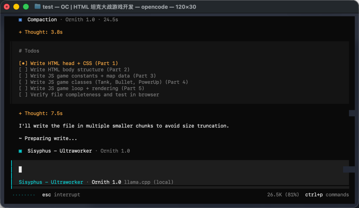Click the green zoom window button
The image size is (359, 208).
[26, 7]
